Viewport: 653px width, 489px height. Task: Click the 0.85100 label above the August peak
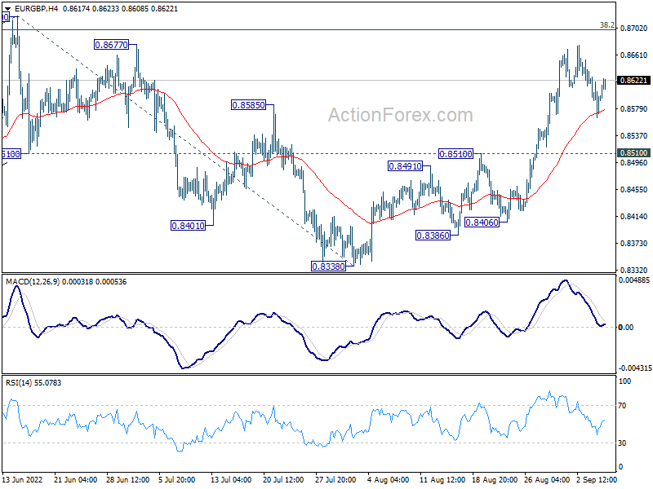click(x=456, y=154)
